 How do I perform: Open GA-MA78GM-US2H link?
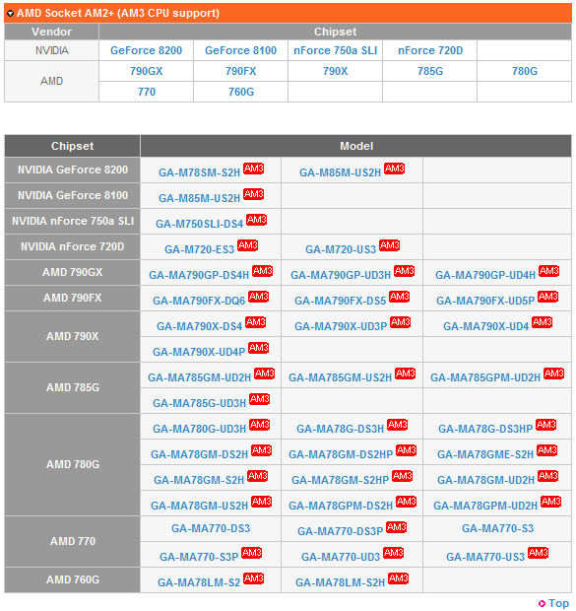click(x=200, y=507)
